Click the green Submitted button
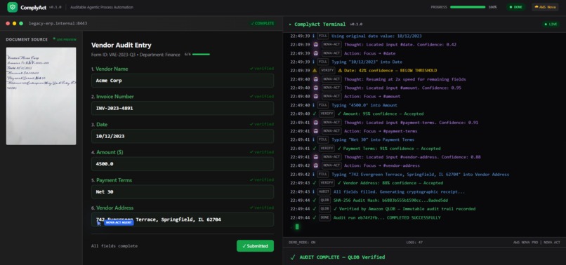 click(x=255, y=246)
